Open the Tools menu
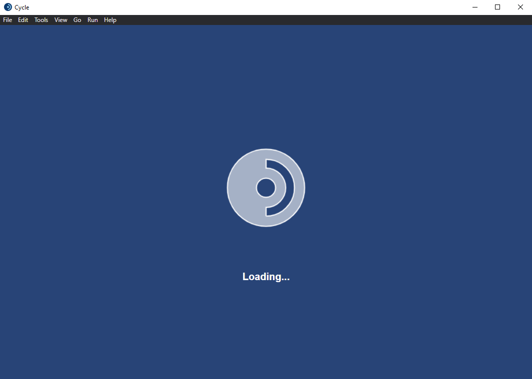The image size is (532, 379). [41, 20]
